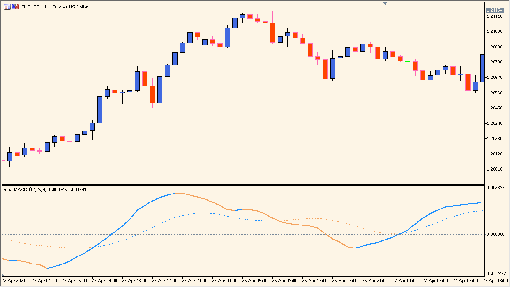Screen dimensions: 510x287
Task: Click the 23 Apr 17:00 time label
Action: pos(164,280)
